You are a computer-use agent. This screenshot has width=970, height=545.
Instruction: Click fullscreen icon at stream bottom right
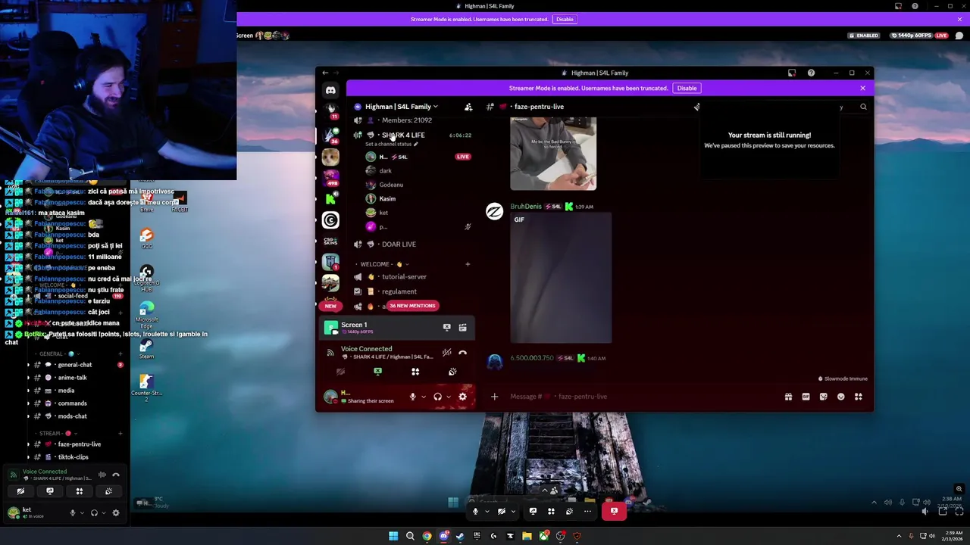[959, 511]
